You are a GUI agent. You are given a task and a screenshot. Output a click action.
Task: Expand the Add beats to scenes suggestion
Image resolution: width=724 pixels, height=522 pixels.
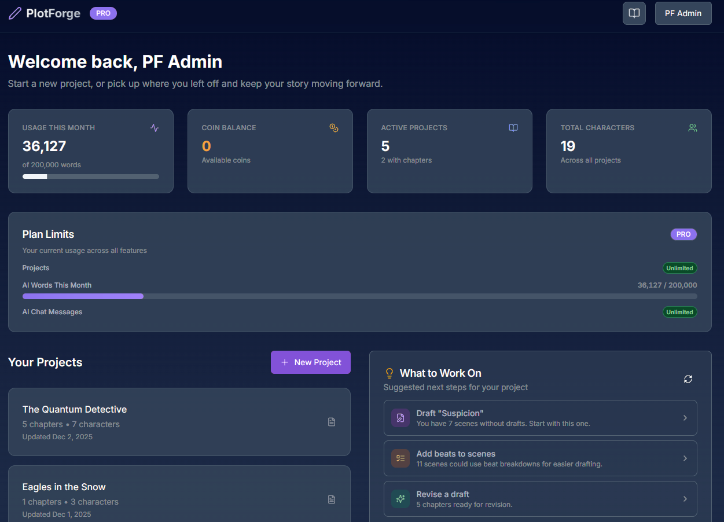tap(685, 458)
